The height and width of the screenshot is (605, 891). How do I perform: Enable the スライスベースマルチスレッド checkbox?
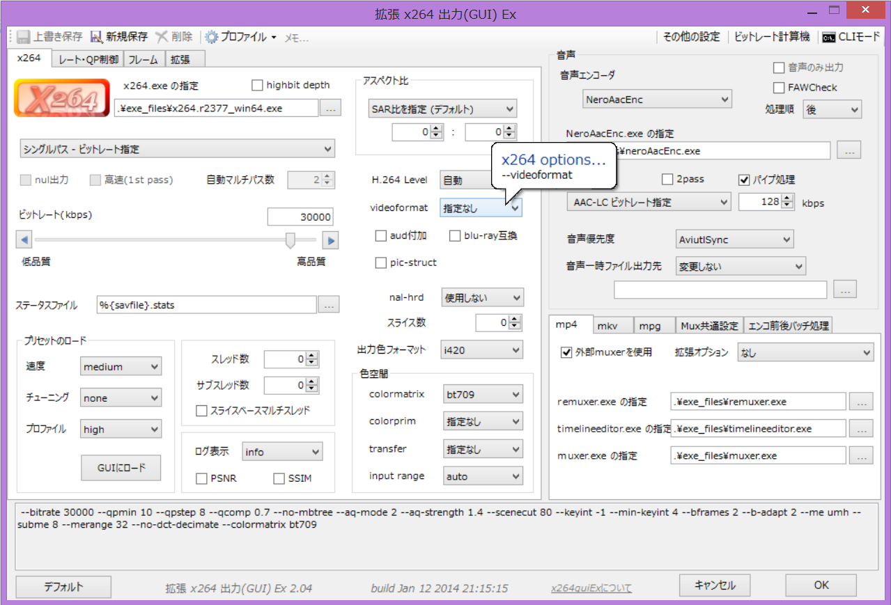pyautogui.click(x=202, y=411)
